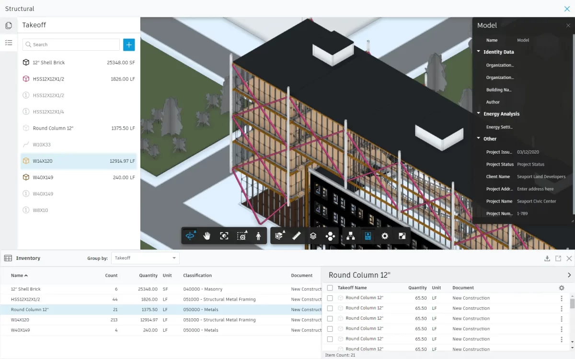
Task: Click the Fit to view icon
Action: click(224, 236)
